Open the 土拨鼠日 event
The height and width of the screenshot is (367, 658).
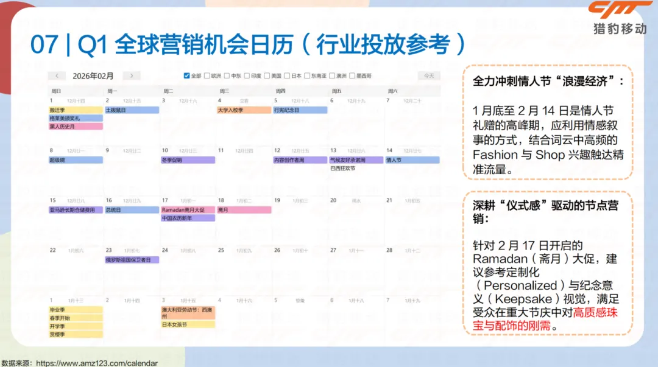click(x=132, y=110)
